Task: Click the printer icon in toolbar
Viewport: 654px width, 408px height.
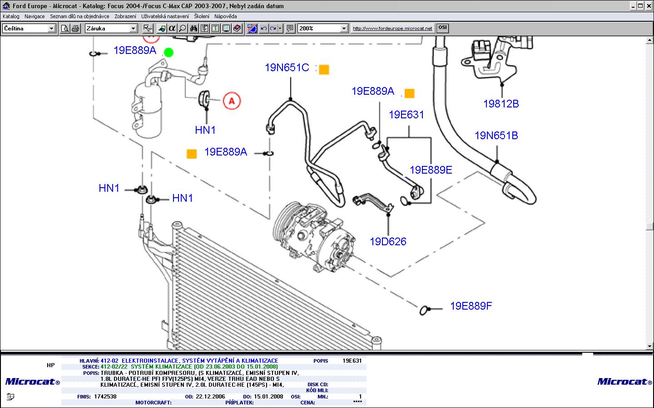Action: point(75,29)
